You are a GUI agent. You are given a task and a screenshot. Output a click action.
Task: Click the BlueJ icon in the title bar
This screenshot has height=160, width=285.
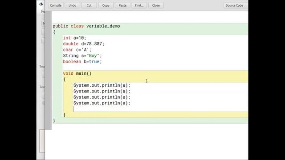[x=41, y=4]
